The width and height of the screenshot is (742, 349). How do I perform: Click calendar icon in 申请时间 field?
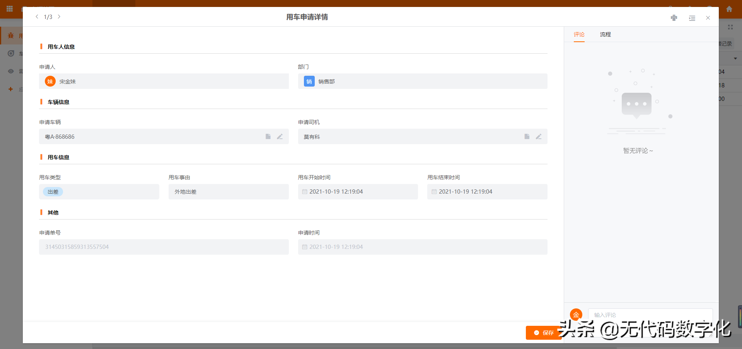coord(305,247)
